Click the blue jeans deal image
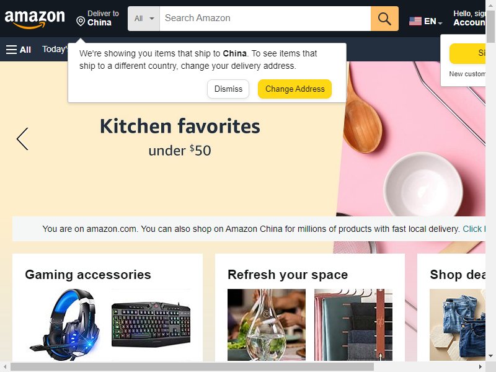The width and height of the screenshot is (496, 372). (458, 325)
